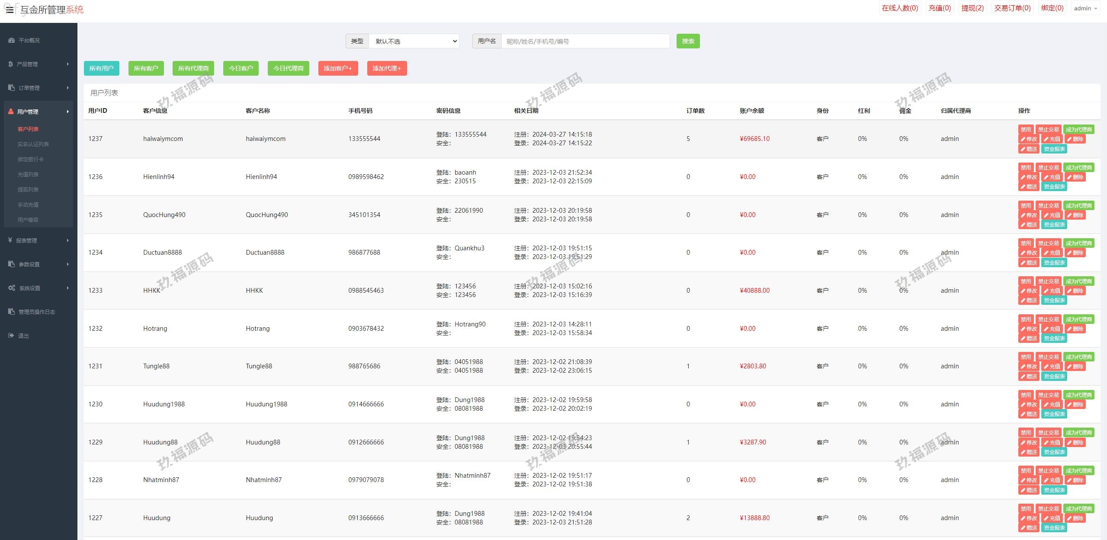Open the admin account dropdown

(x=1086, y=8)
